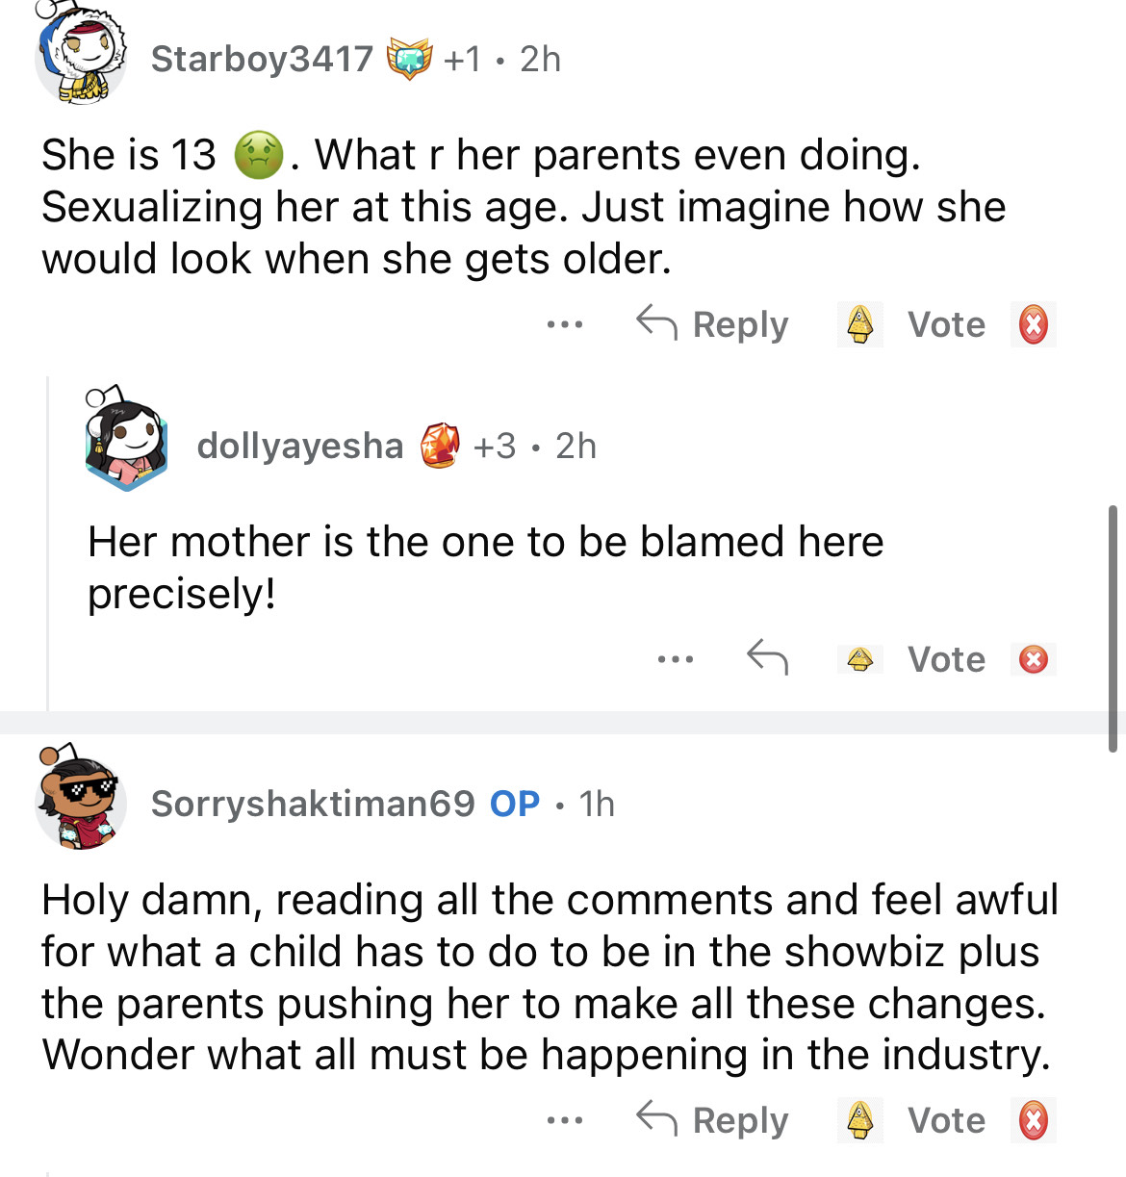Screen dimensions: 1126x1177
Task: Open dollyayesha's avatar profile
Action: (126, 442)
